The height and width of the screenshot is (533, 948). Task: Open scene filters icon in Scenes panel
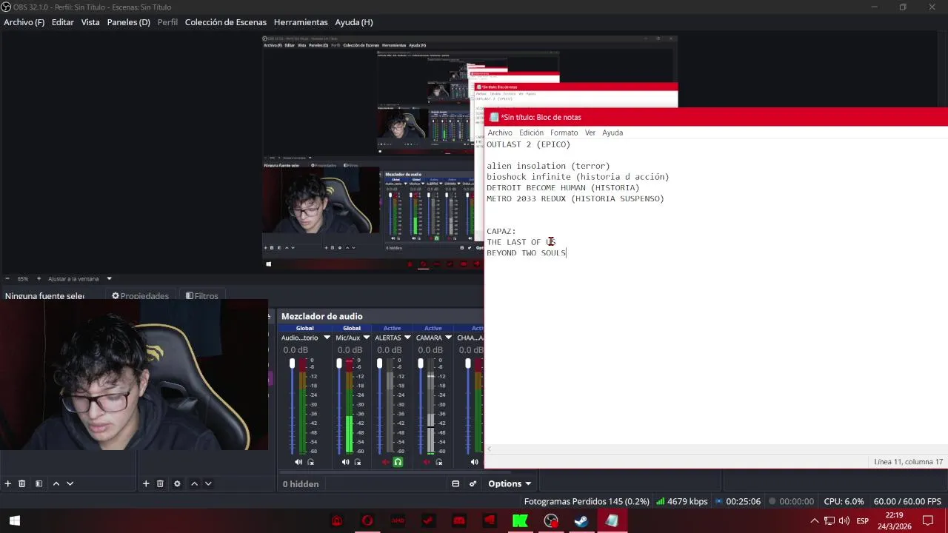[39, 483]
